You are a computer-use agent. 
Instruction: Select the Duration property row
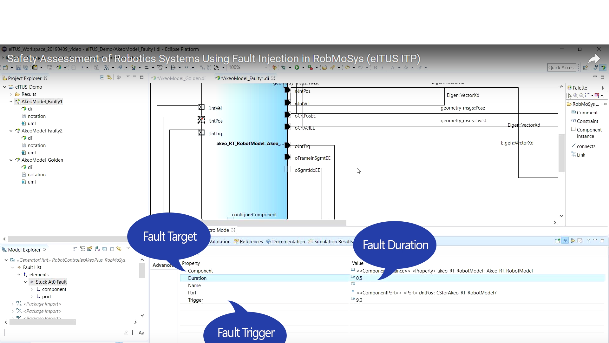(x=197, y=278)
